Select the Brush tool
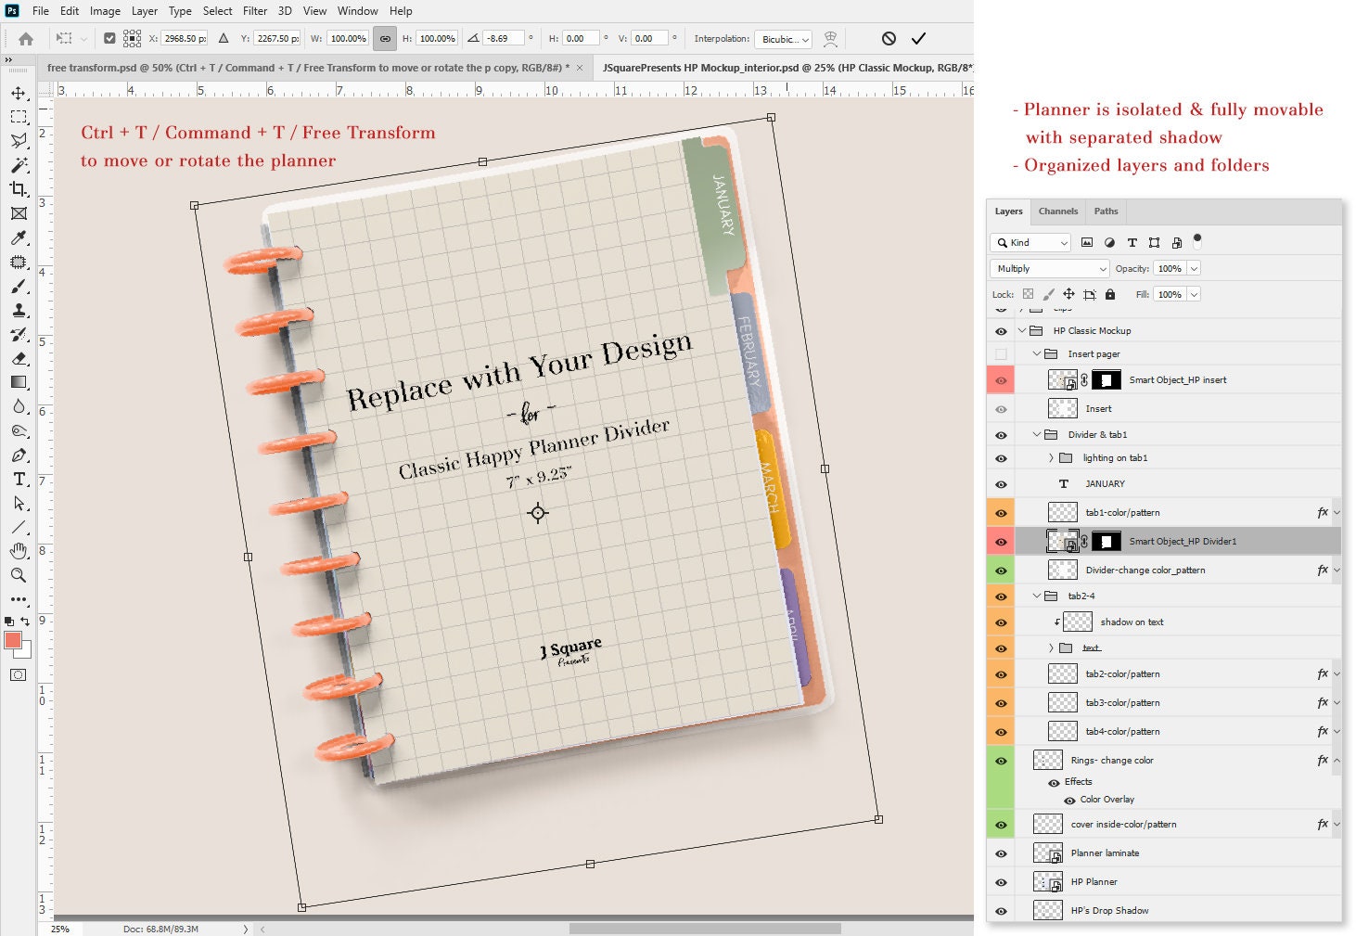Screen dimensions: 1356x936 19,286
